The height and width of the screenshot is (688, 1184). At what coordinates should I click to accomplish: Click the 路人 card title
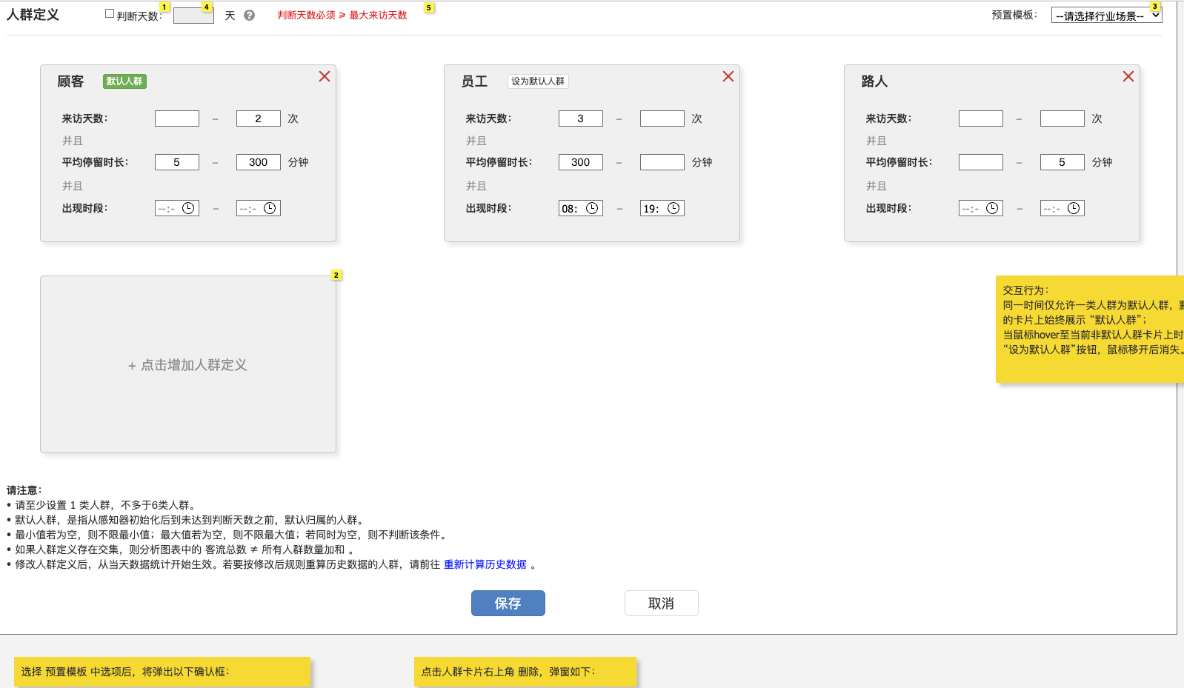[x=875, y=81]
